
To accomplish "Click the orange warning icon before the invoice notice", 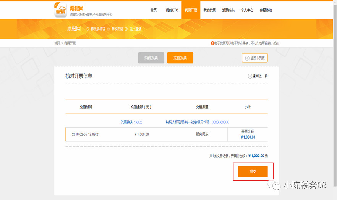I will tap(212, 43).
